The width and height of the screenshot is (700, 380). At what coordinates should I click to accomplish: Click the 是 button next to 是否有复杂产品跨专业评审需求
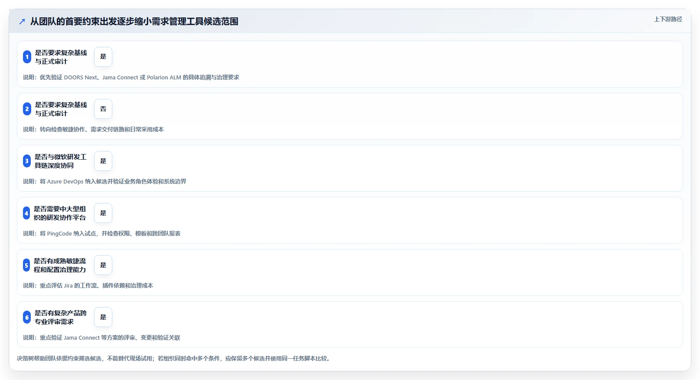click(x=103, y=317)
